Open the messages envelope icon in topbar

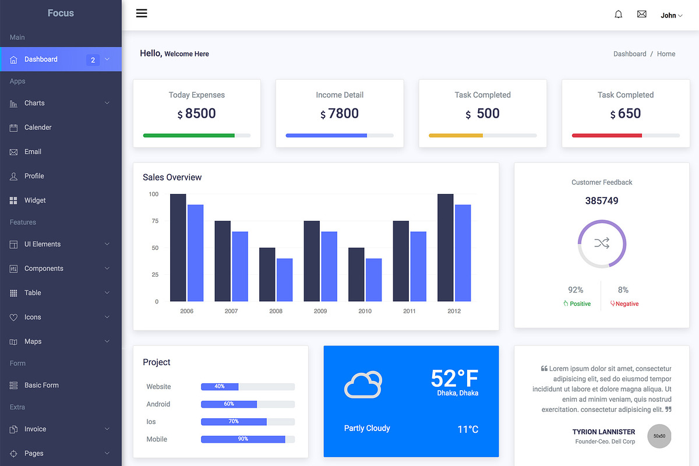(641, 13)
